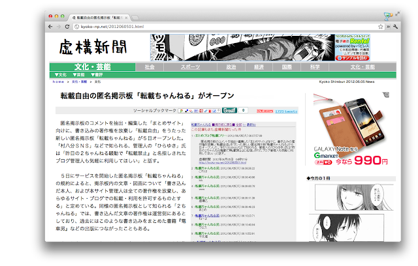418x266 pixels.
Task: Click the first icon in the social bookmark strip
Action: click(x=182, y=111)
